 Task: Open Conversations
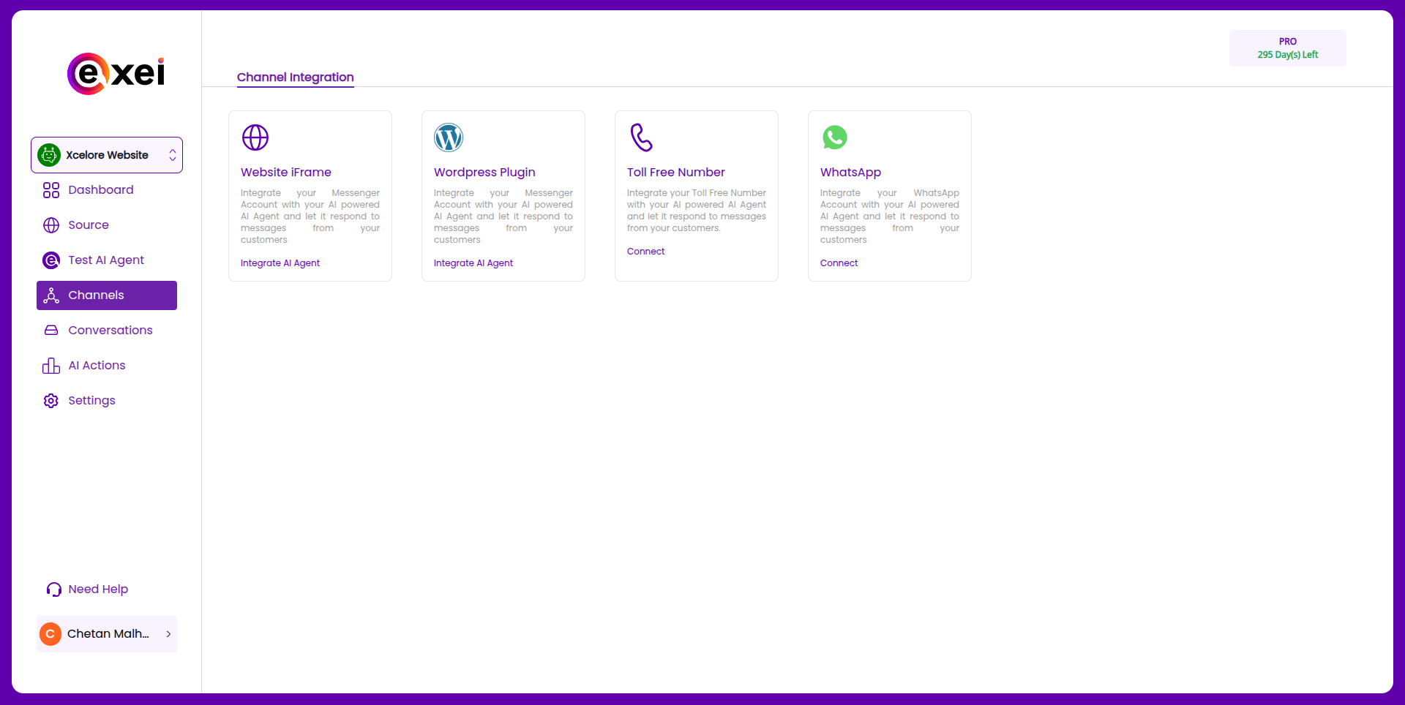click(107, 331)
